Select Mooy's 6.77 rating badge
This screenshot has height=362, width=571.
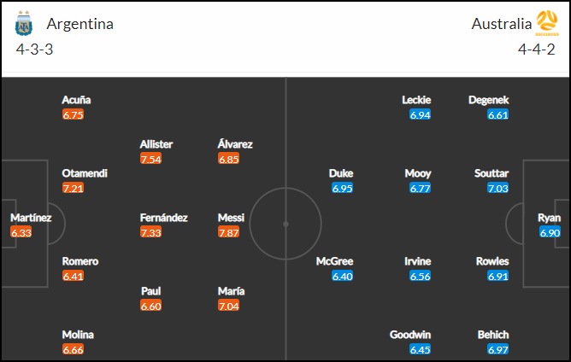tap(421, 188)
